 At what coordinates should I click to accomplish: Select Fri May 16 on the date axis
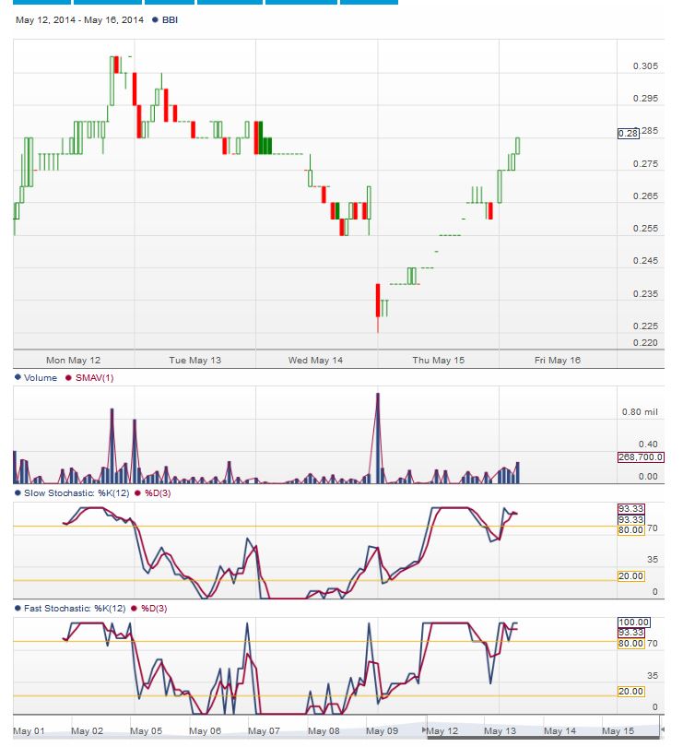pyautogui.click(x=558, y=361)
